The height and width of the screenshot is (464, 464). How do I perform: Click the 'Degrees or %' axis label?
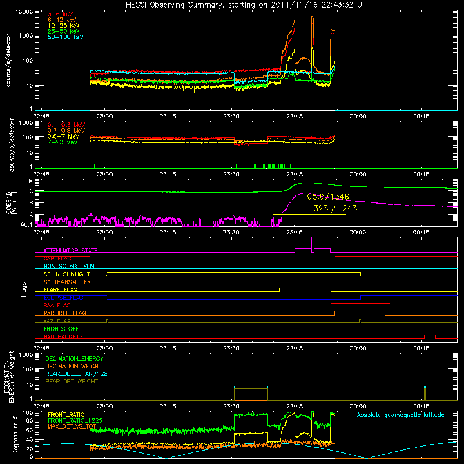pos(16,434)
